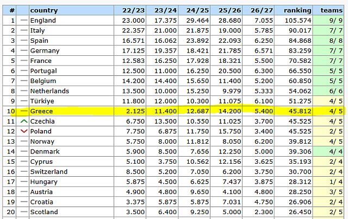
Task: Click Spain's ranking total 84.868
Action: pos(300,41)
